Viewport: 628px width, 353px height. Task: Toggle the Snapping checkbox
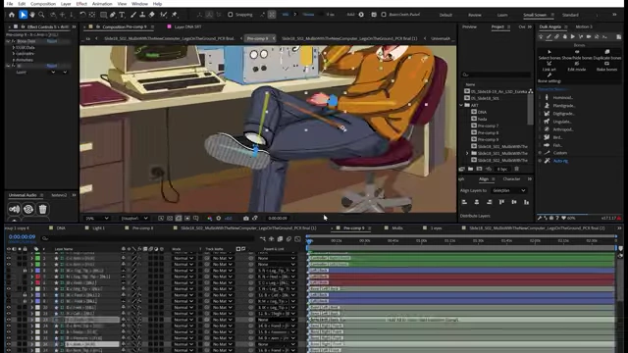pos(231,15)
